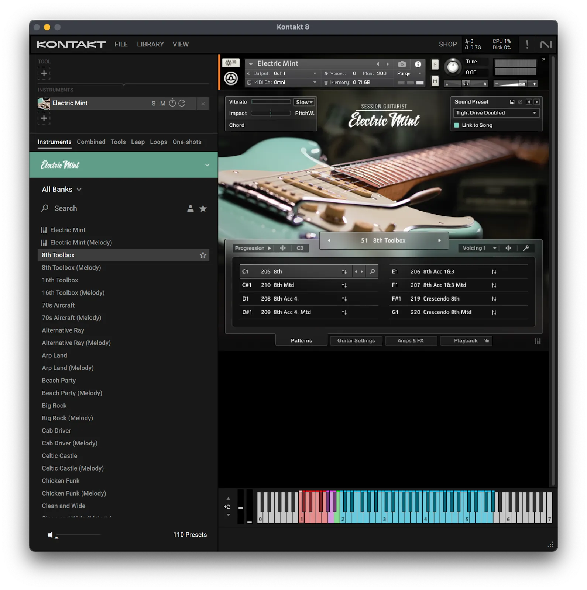Click the snowflake freeze icon in instrument header

point(231,63)
